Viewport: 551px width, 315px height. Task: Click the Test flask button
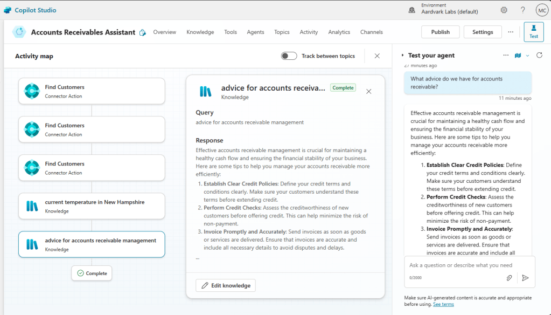pyautogui.click(x=533, y=32)
